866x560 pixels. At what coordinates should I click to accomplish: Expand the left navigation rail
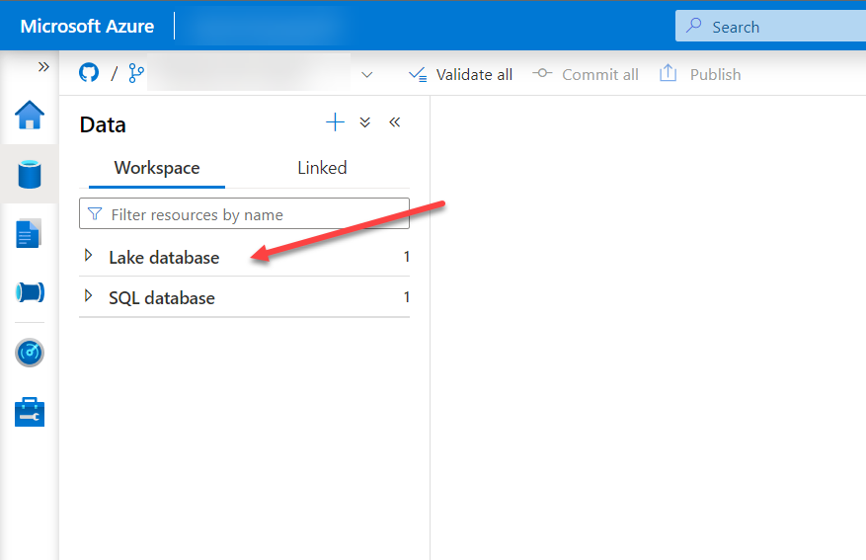pos(43,67)
